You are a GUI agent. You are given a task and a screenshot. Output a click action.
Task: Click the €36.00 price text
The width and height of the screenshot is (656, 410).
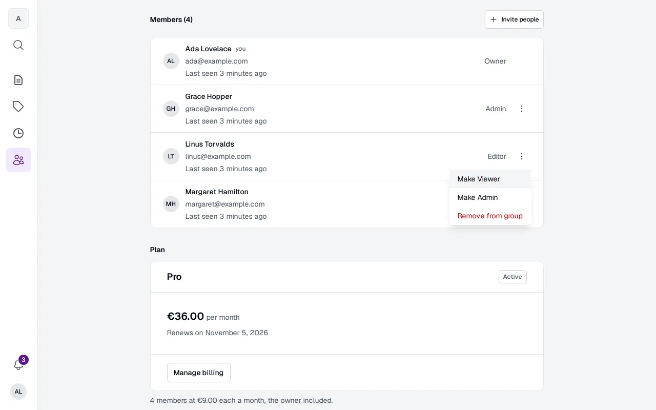186,316
